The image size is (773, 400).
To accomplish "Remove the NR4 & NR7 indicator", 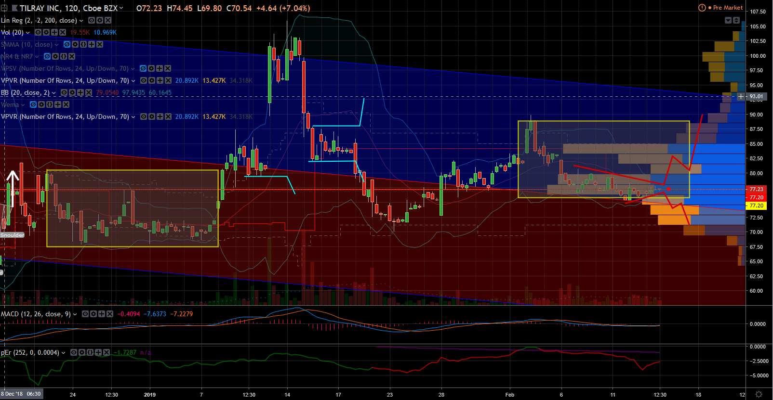I will point(72,56).
